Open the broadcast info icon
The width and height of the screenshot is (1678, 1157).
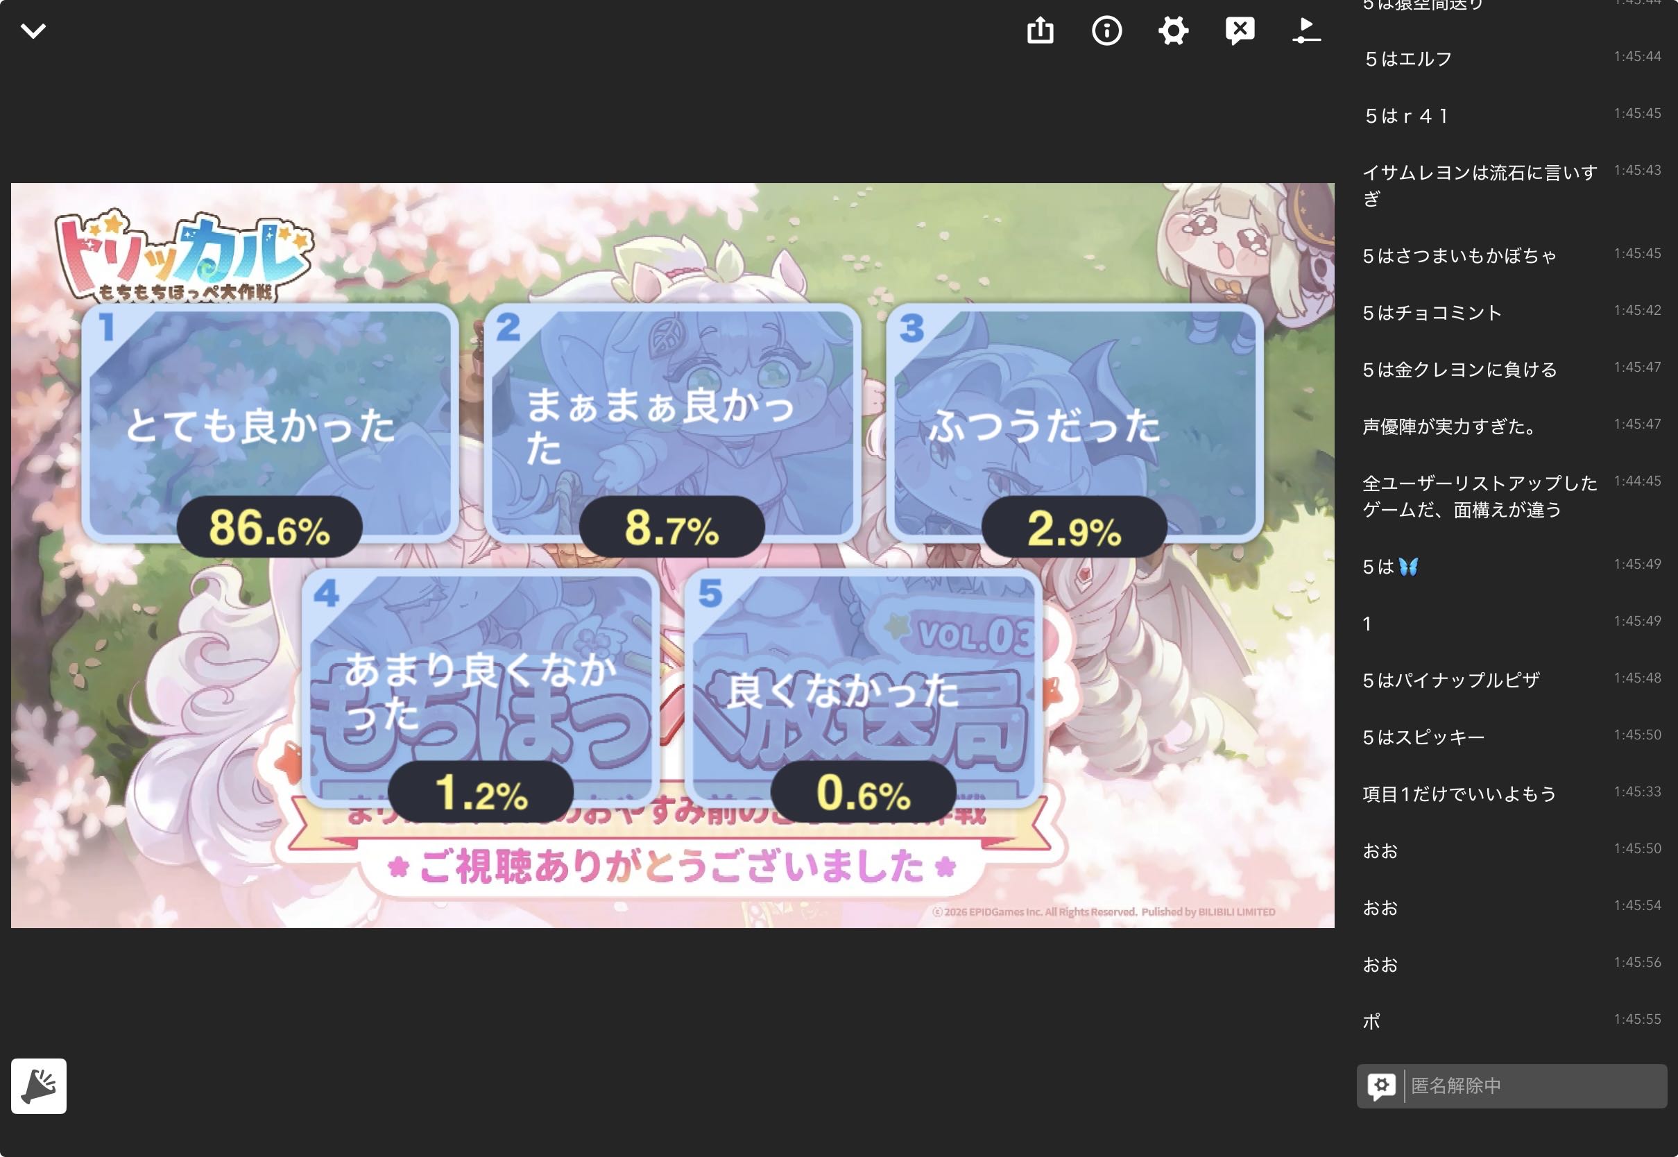1106,31
